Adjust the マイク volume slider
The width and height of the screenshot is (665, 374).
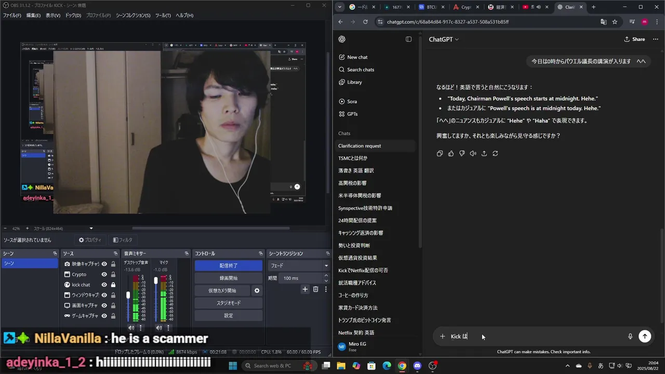156,280
